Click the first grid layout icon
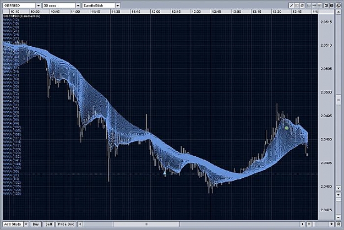 (x=309, y=6)
